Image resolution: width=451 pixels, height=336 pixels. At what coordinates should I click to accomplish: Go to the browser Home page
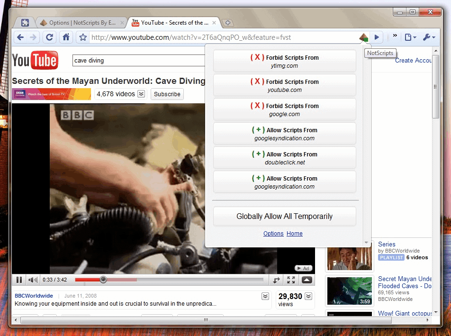(66, 37)
